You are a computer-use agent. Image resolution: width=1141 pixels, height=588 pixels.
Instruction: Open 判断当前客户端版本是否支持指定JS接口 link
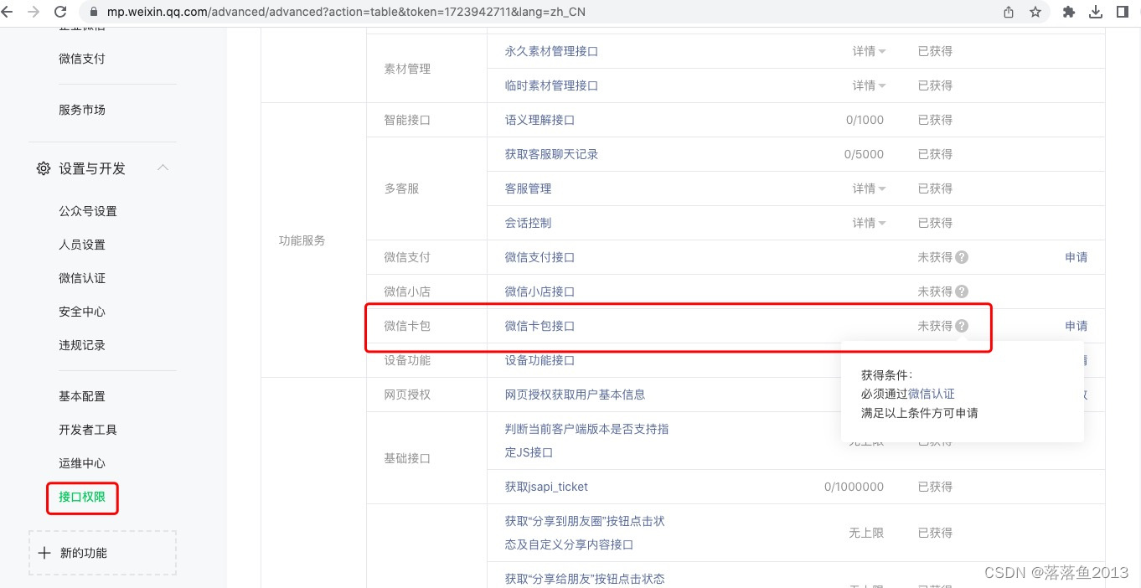tap(586, 441)
